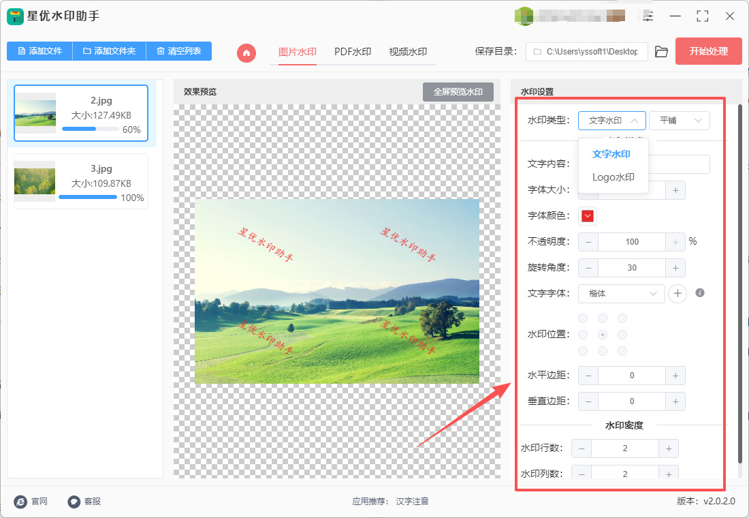Decrease 旋转角度 value
The height and width of the screenshot is (518, 749).
click(x=588, y=268)
